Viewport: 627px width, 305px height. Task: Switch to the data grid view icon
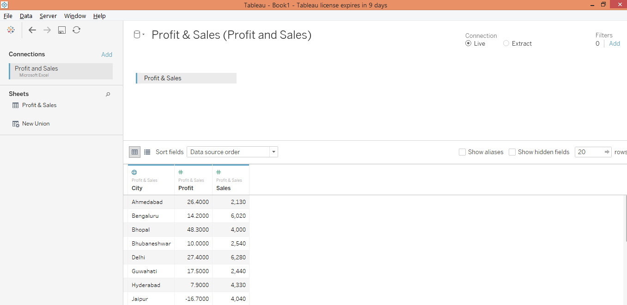pos(134,151)
